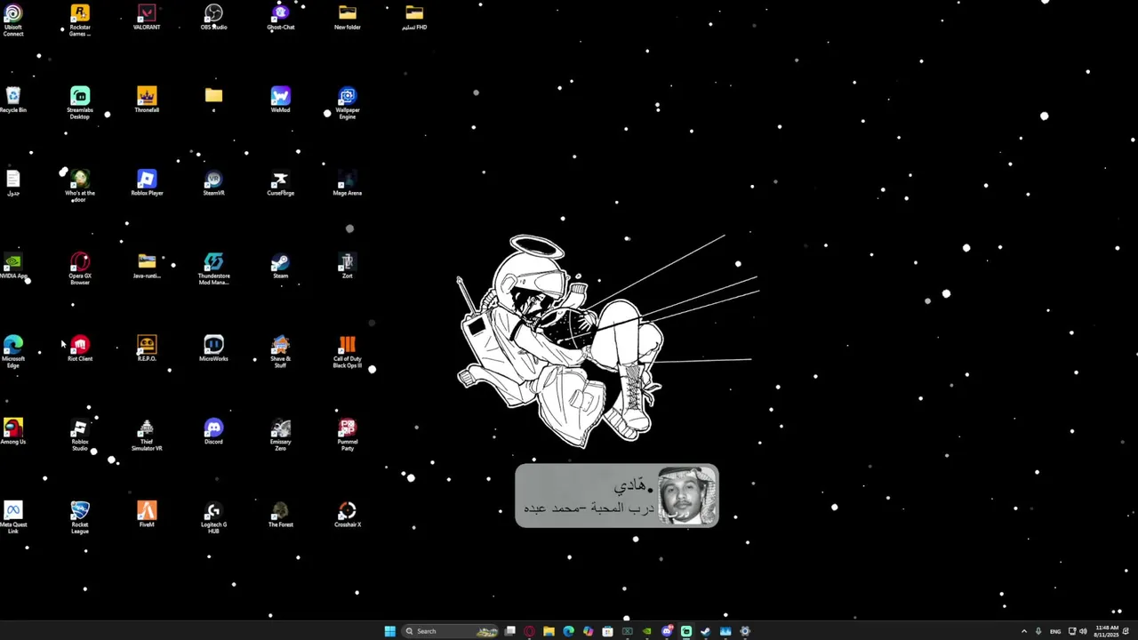Open Ubisoft Connect desktop icon
Viewport: 1138px width, 640px height.
(13, 20)
